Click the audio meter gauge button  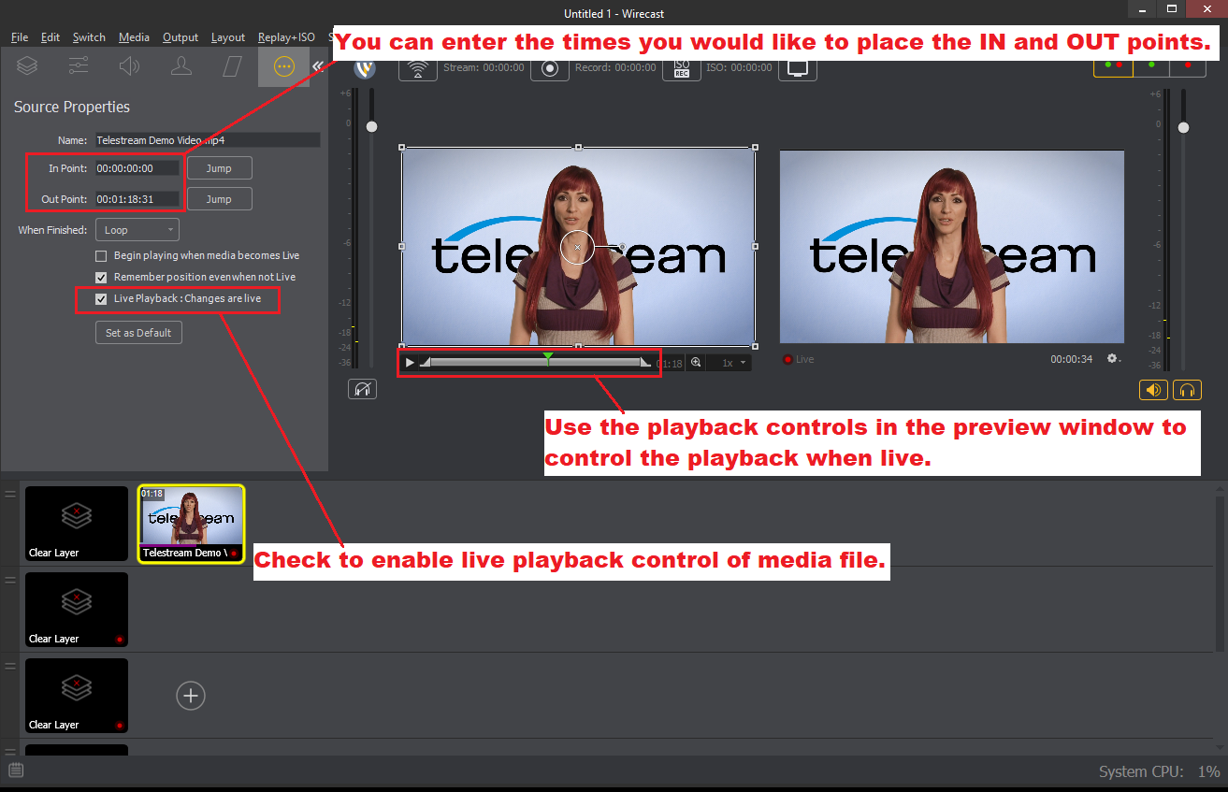click(x=362, y=389)
